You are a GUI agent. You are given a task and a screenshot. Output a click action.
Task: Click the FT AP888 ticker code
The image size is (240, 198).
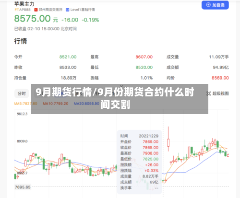(23, 10)
